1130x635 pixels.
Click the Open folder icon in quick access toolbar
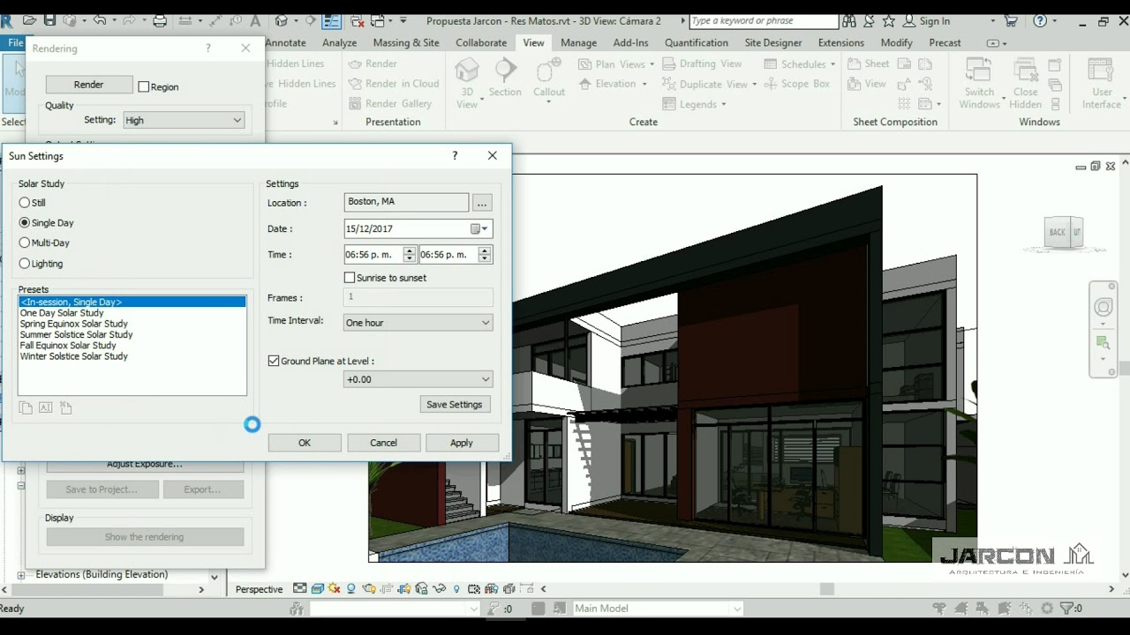coord(29,20)
